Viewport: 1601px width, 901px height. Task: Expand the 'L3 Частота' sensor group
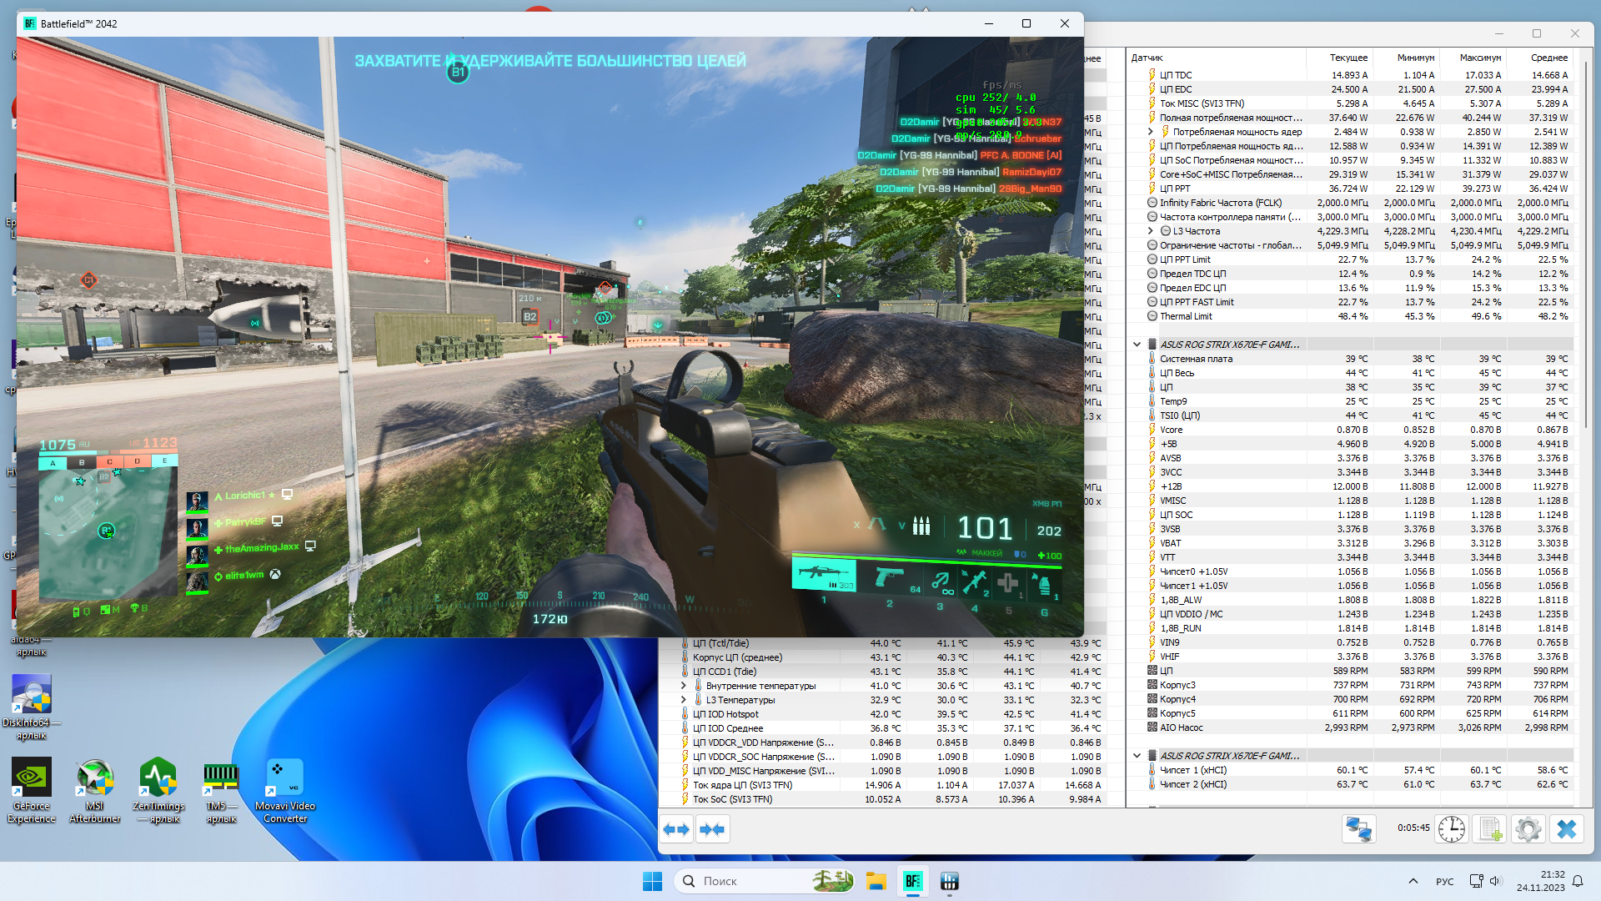(x=1151, y=231)
